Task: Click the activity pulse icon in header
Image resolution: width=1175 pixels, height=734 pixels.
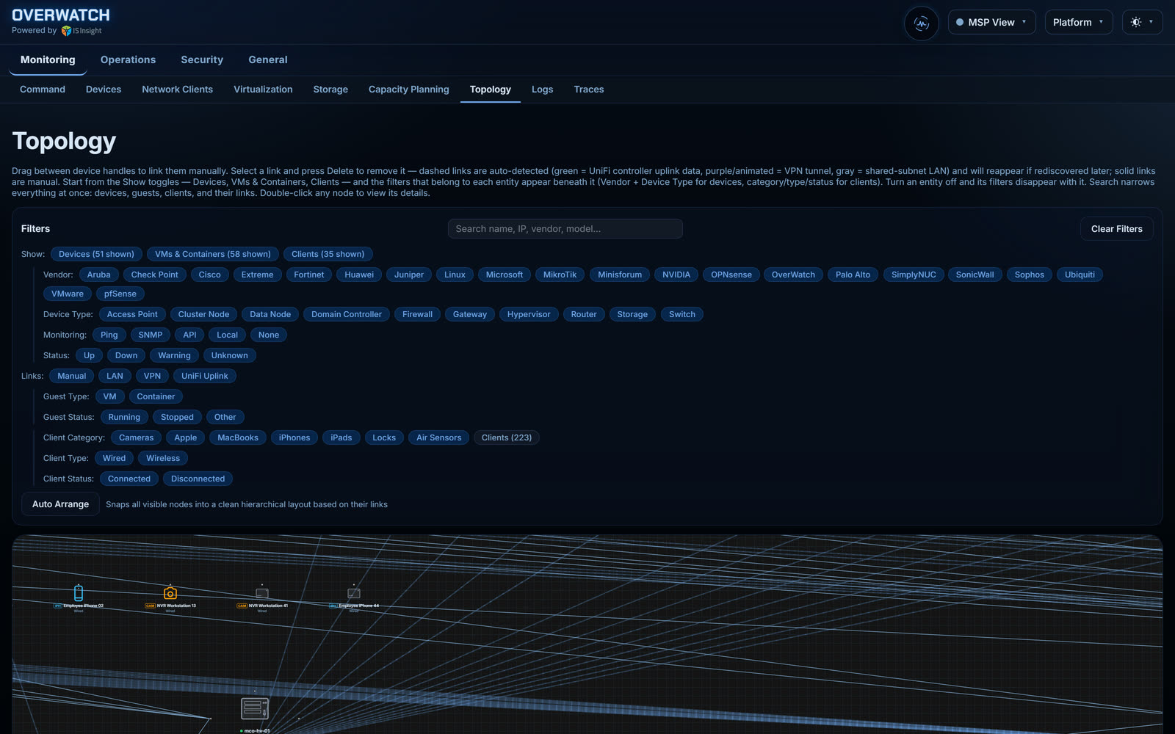Action: point(921,23)
